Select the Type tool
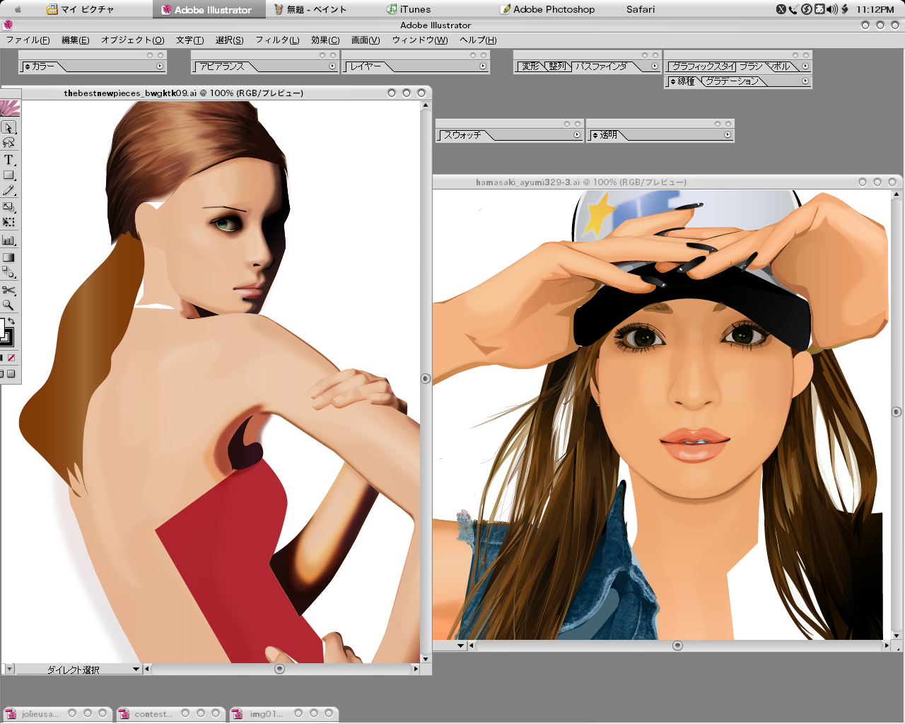 (x=8, y=160)
